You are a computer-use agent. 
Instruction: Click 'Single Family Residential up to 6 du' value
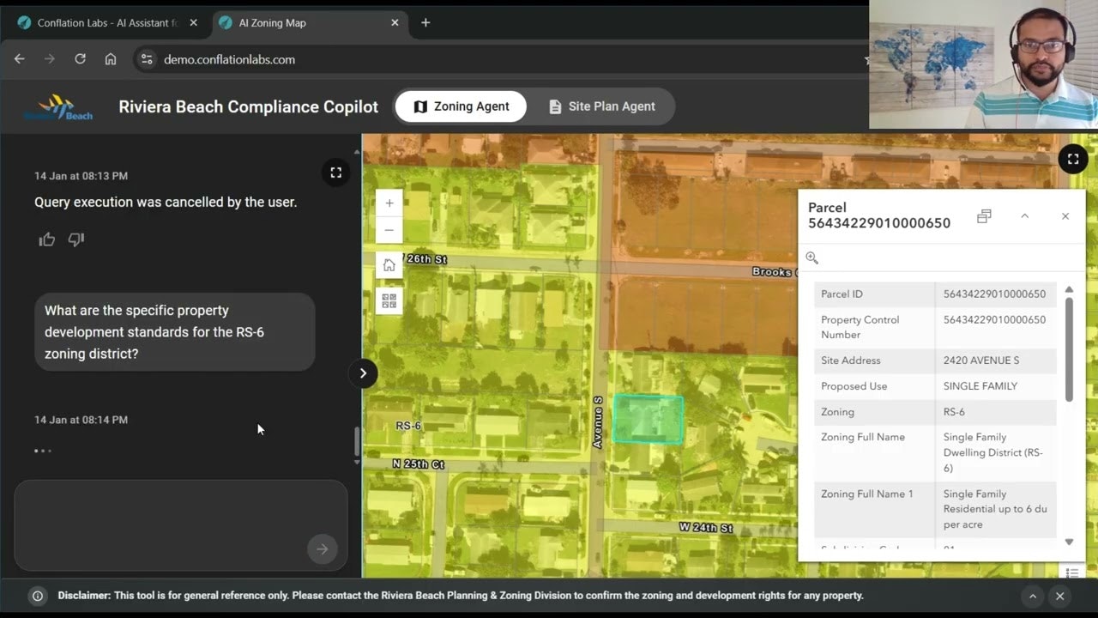pos(995,509)
